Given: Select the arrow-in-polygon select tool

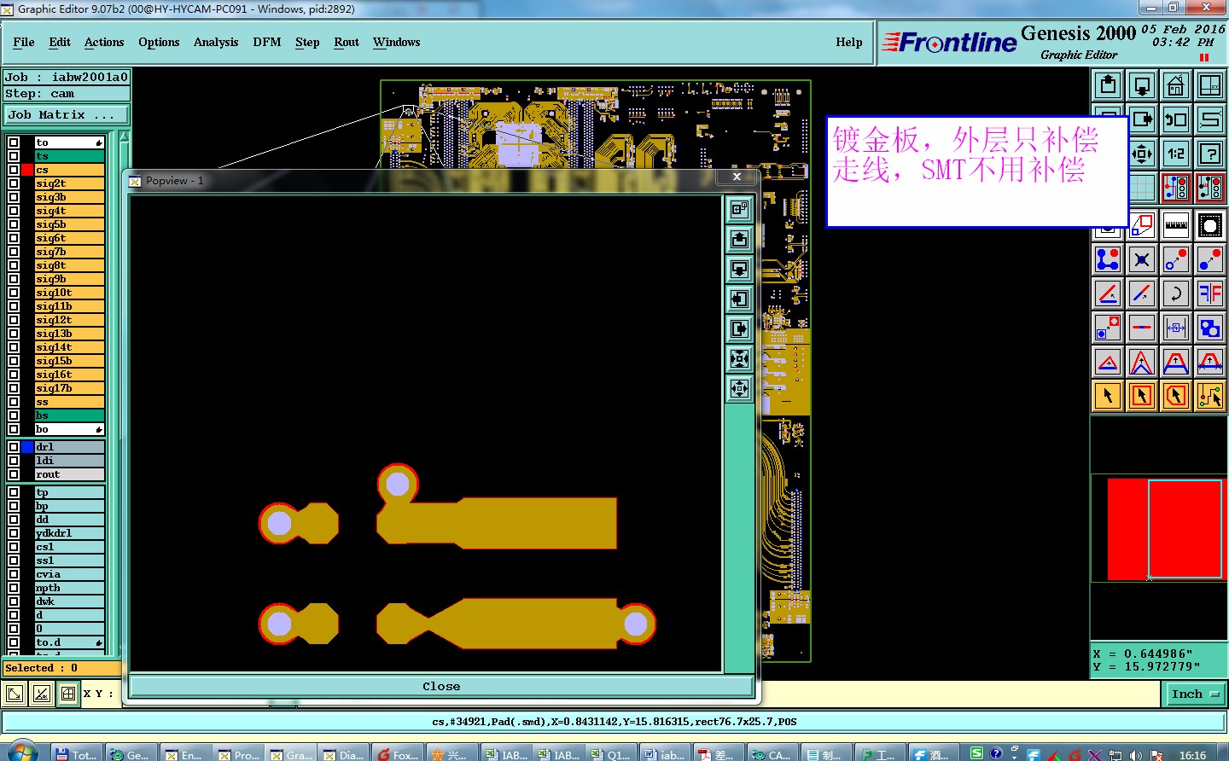Looking at the screenshot, I should point(1176,396).
